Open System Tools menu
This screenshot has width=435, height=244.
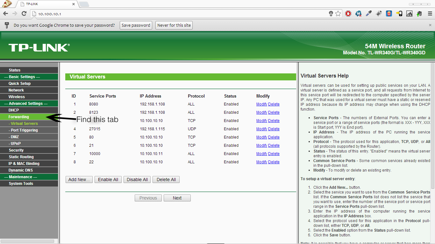(29, 184)
